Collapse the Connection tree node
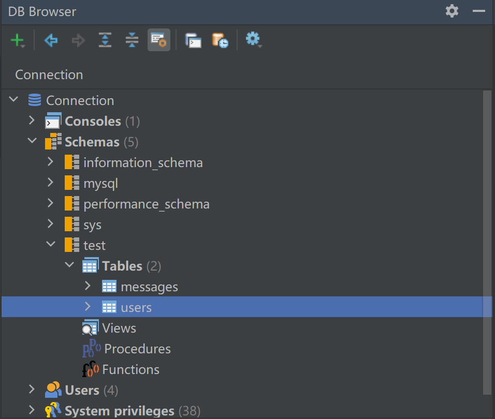 point(13,99)
